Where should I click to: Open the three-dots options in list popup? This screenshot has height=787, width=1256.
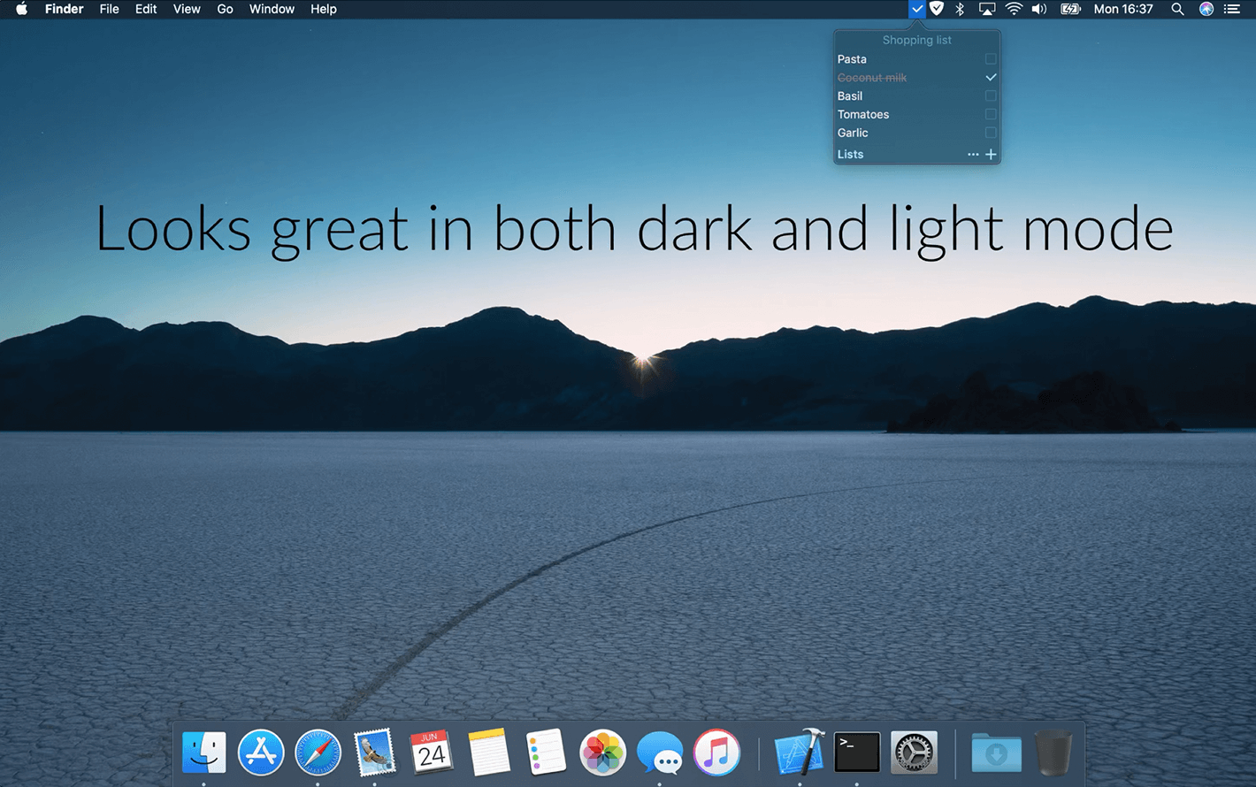[x=973, y=154]
